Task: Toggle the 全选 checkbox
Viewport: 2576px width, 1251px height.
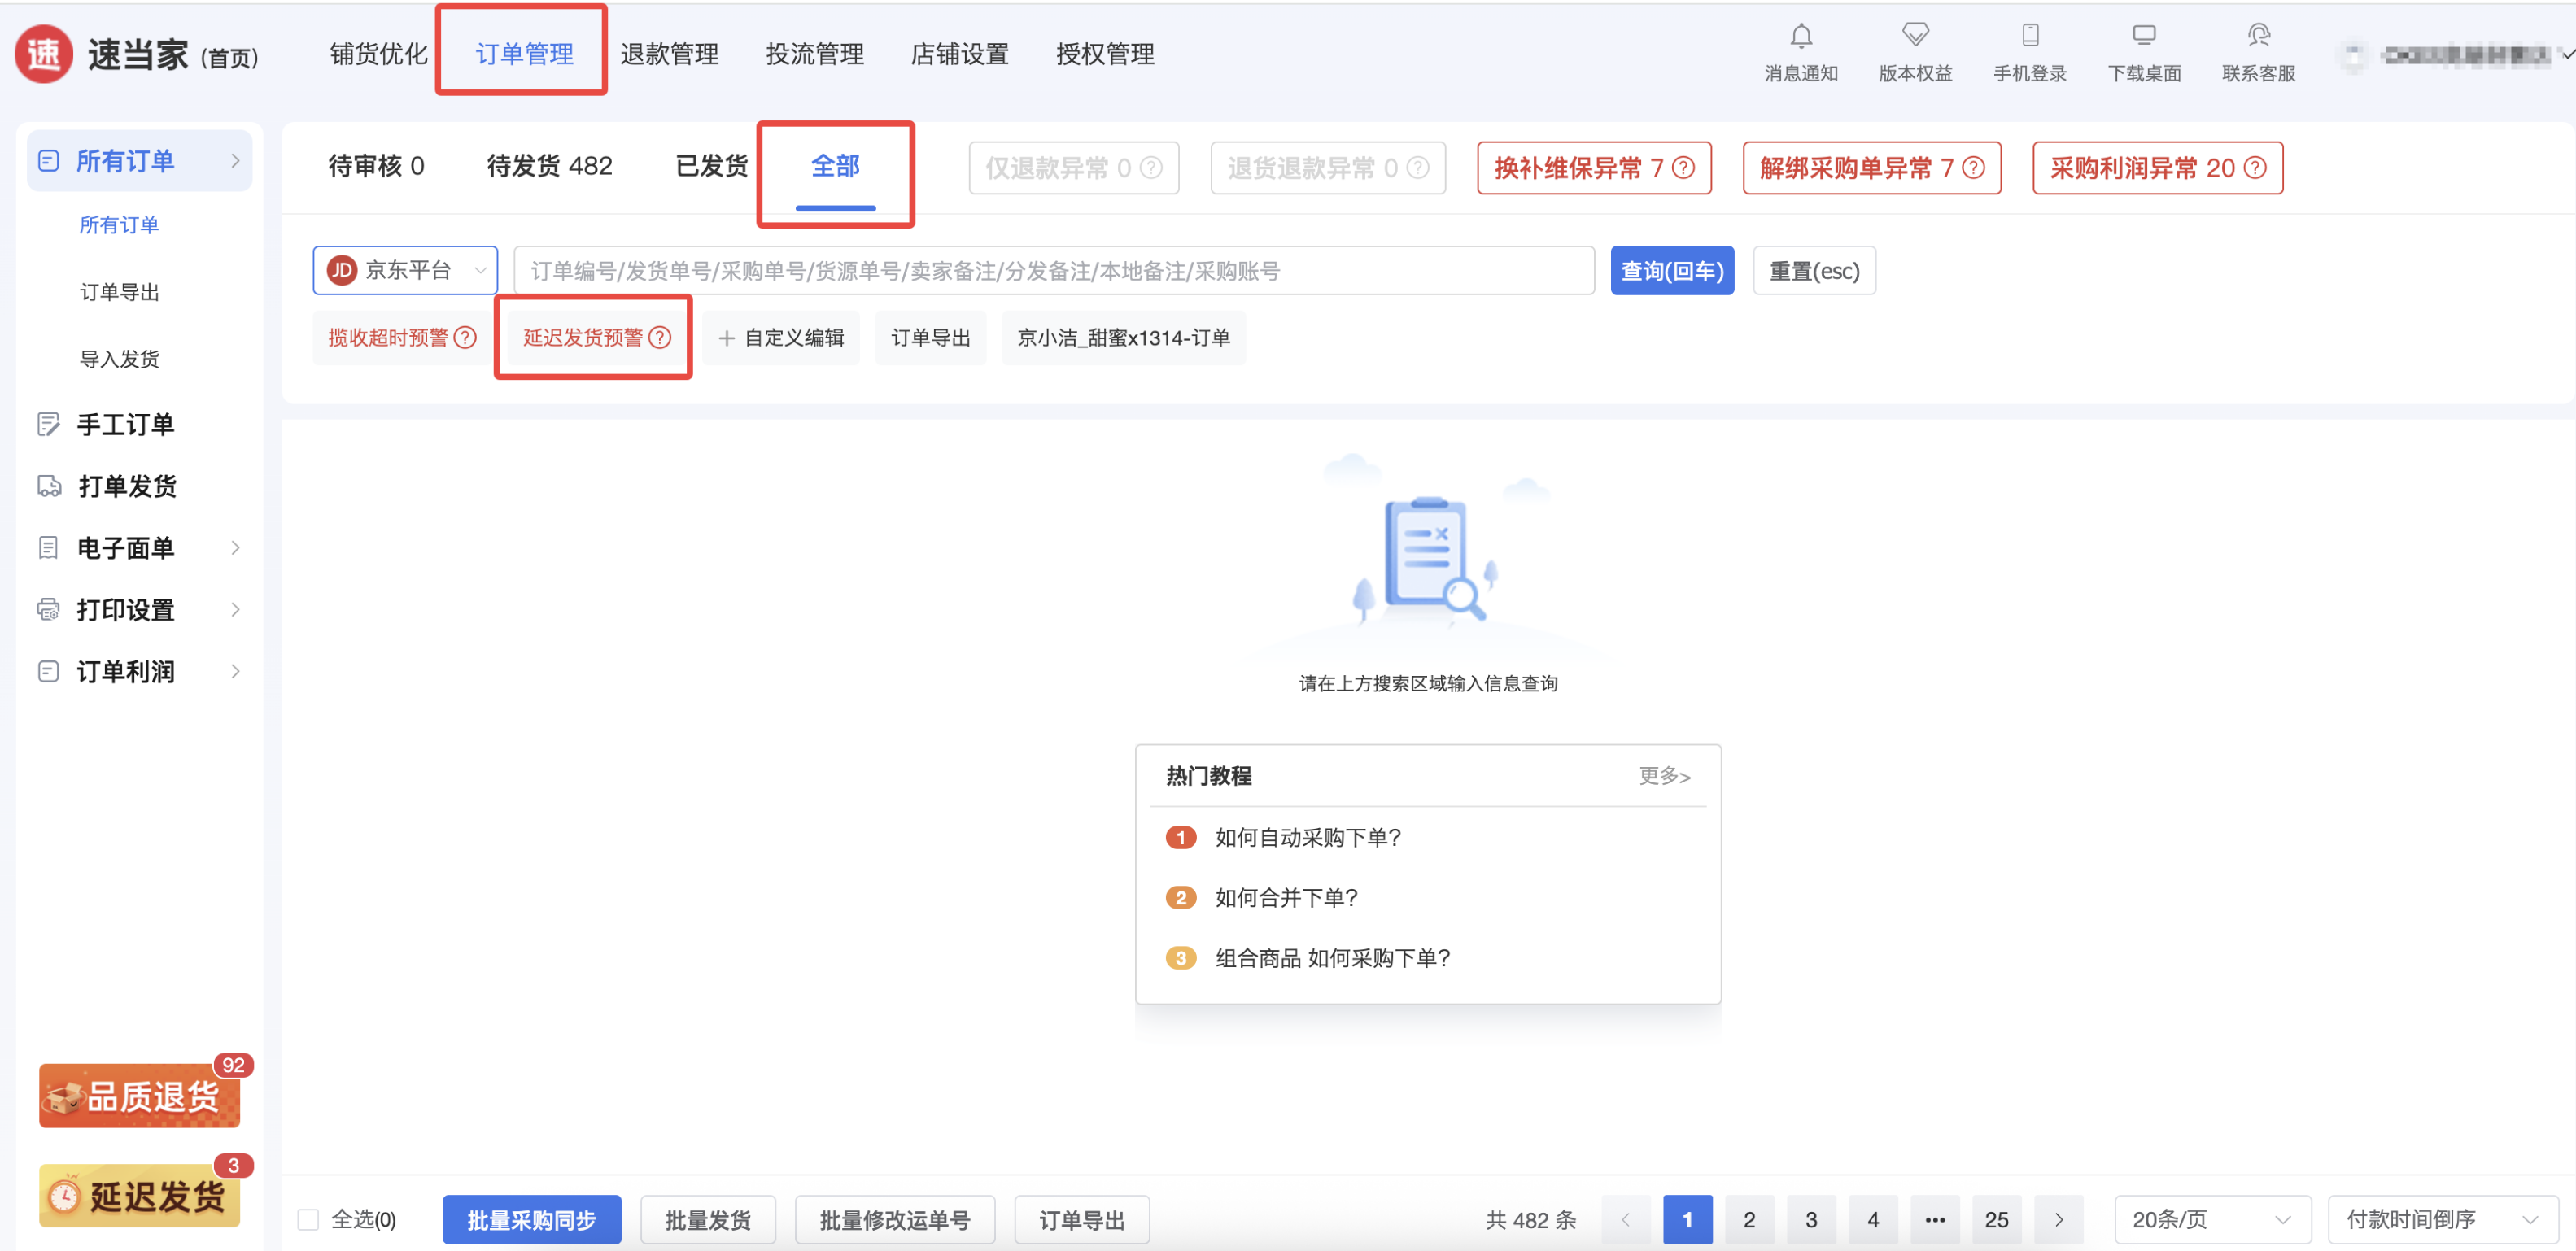Action: (308, 1220)
